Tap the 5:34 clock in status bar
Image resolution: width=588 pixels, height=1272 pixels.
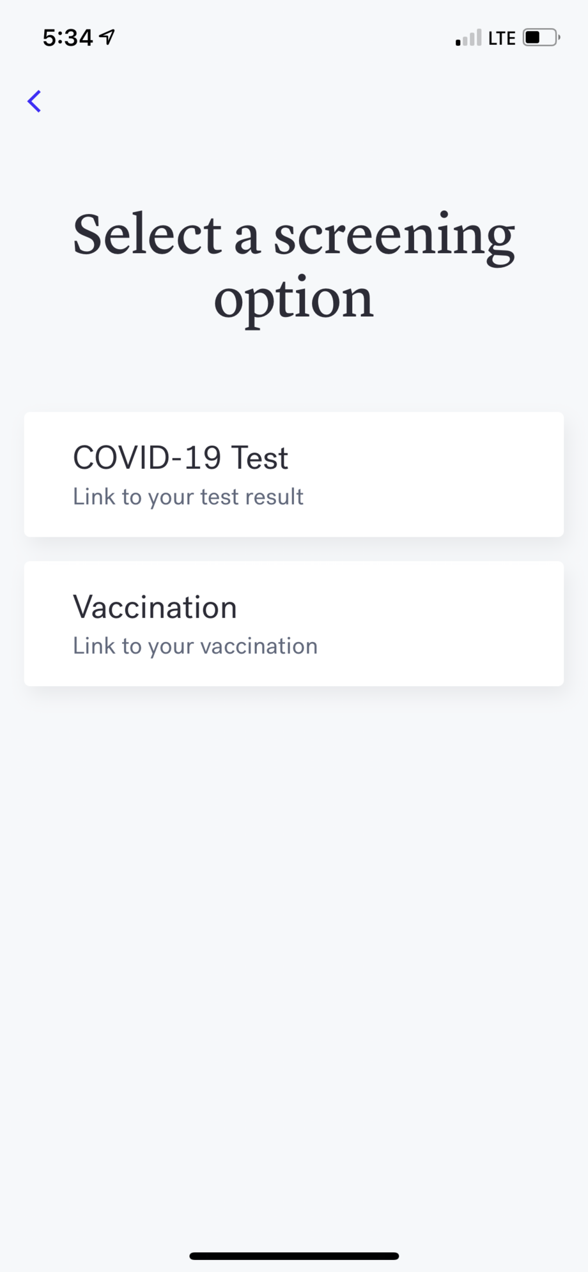(x=68, y=38)
